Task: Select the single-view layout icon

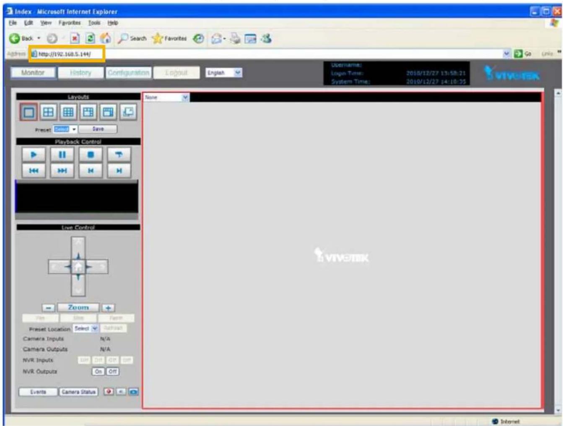Action: coord(29,112)
